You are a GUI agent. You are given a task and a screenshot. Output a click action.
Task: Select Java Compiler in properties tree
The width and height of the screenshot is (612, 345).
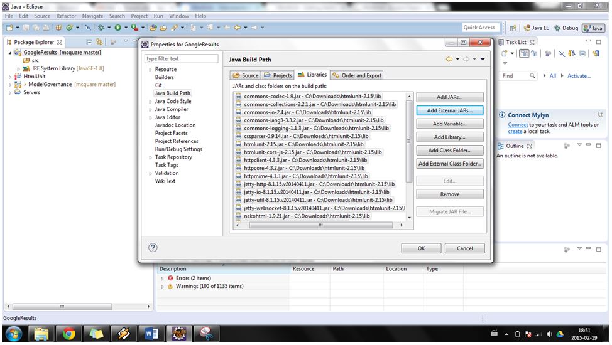point(172,109)
